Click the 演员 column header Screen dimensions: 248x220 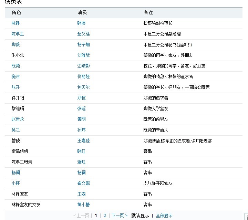pos(82,12)
